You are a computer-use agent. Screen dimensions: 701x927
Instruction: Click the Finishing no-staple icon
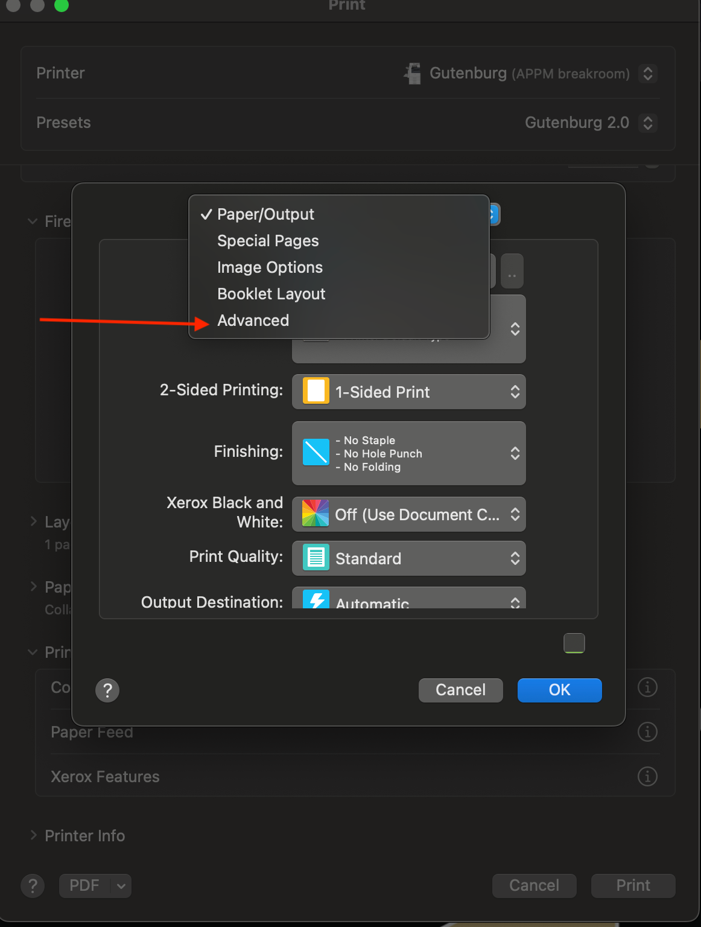(x=316, y=453)
